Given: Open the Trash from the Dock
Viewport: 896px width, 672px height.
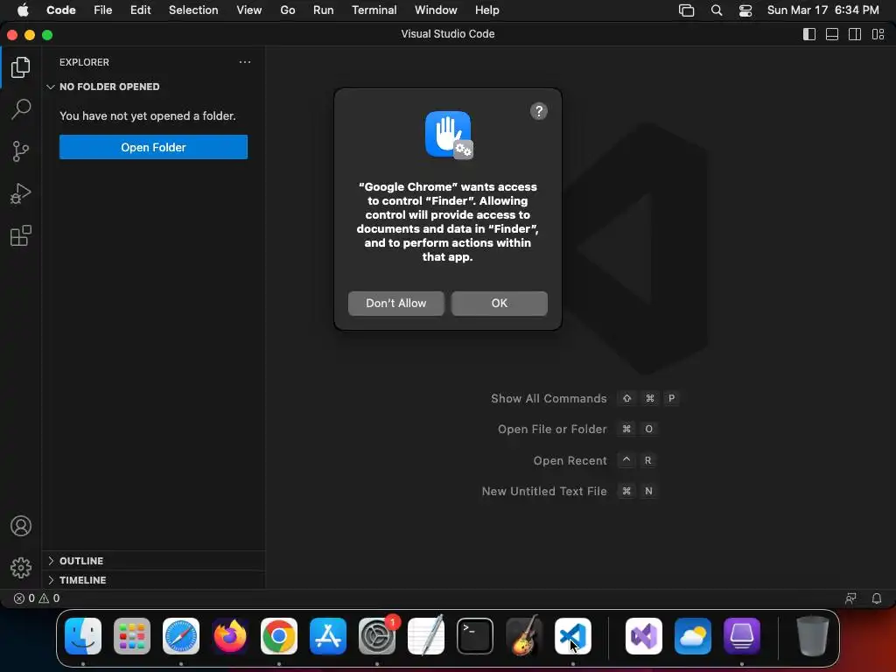Looking at the screenshot, I should [813, 636].
